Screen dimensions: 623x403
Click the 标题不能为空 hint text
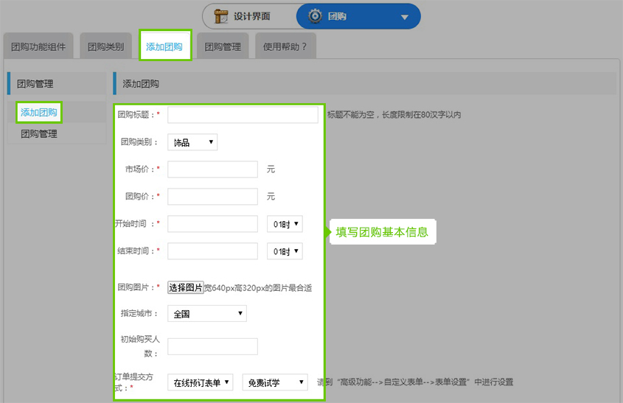pos(394,115)
